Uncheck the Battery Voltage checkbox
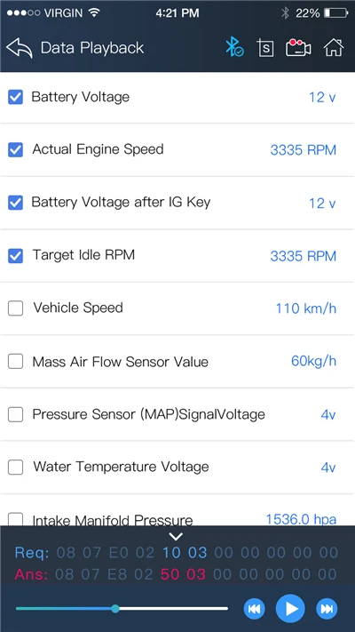The width and height of the screenshot is (355, 632). pyautogui.click(x=16, y=97)
